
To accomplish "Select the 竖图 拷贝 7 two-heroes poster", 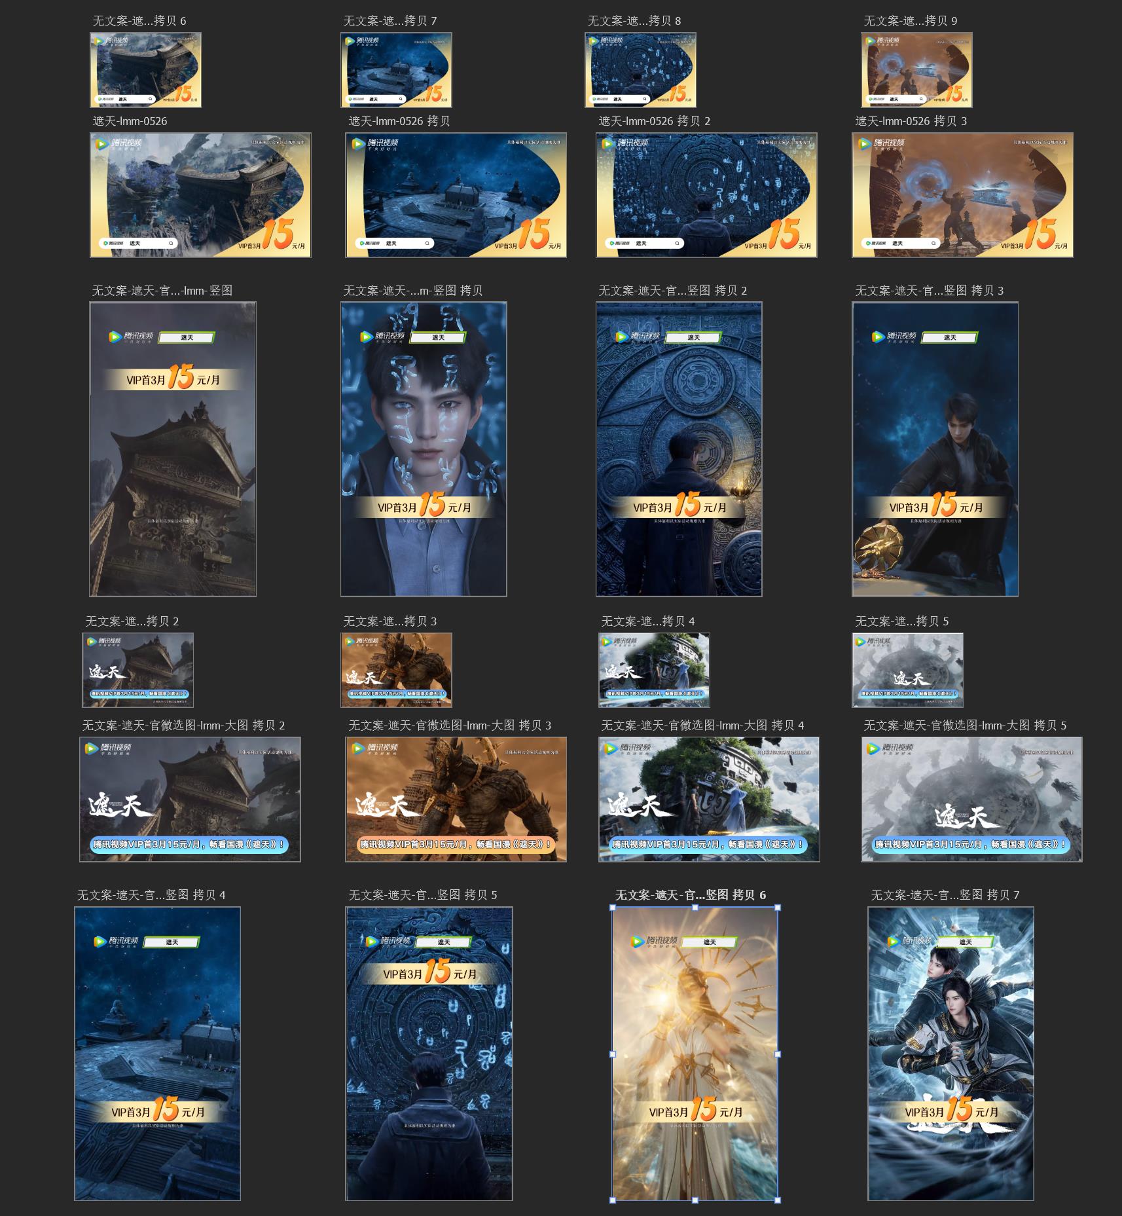I will (950, 1054).
